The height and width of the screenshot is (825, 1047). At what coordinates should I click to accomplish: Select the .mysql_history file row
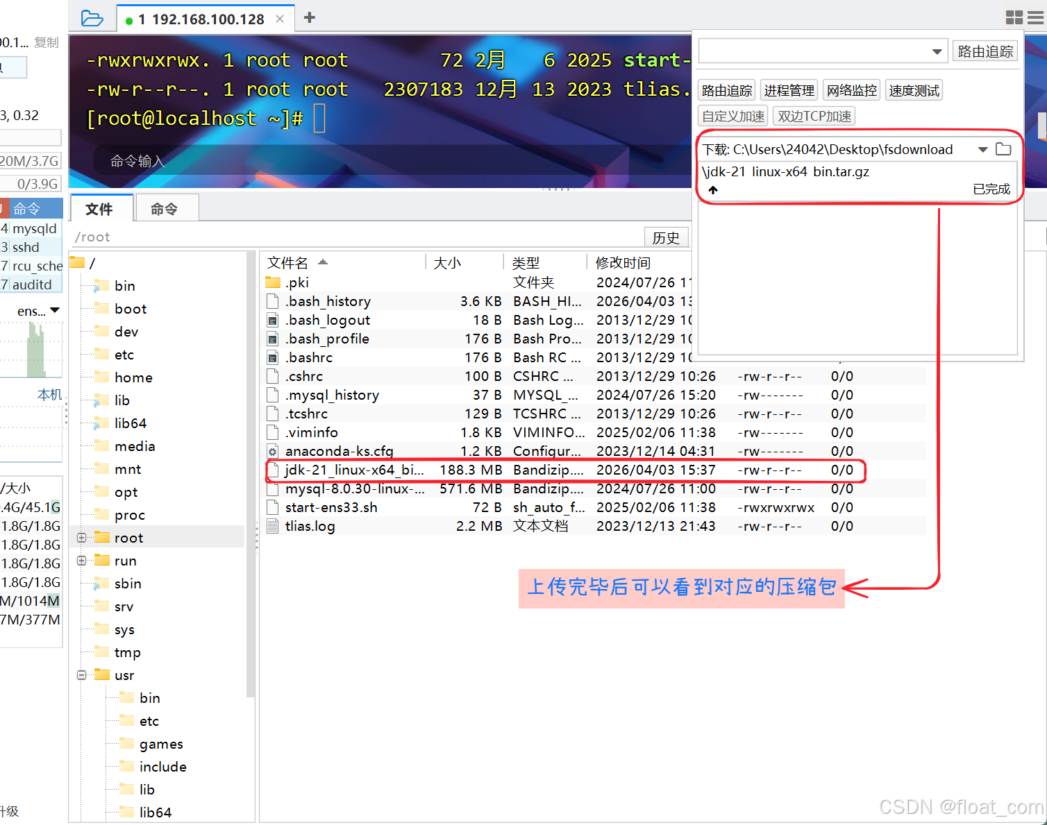pos(594,395)
